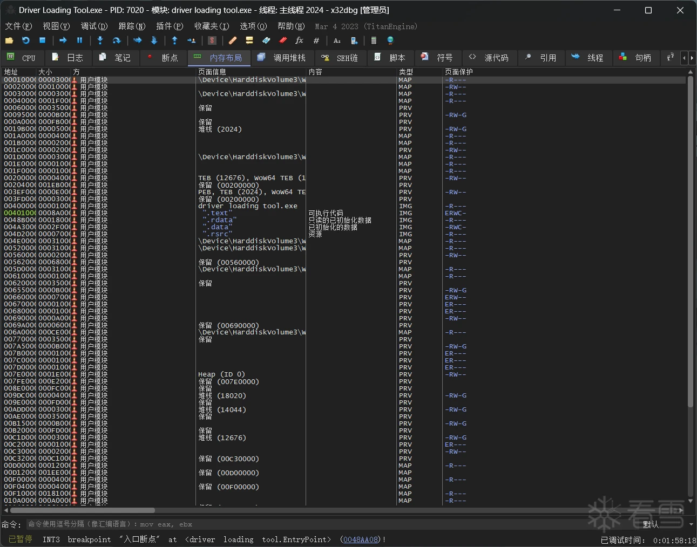Open the 收藏夹(I) menu
697x547 pixels.
212,26
